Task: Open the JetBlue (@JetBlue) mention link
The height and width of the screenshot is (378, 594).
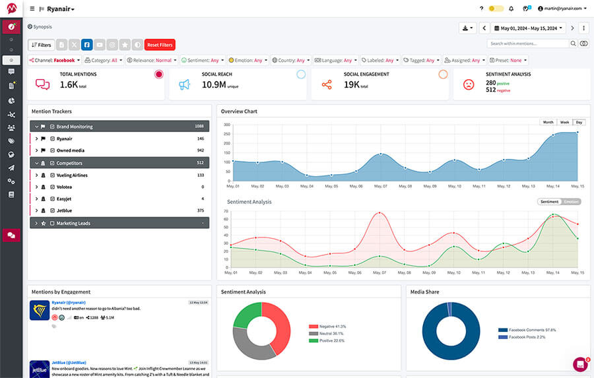Action: pos(69,362)
